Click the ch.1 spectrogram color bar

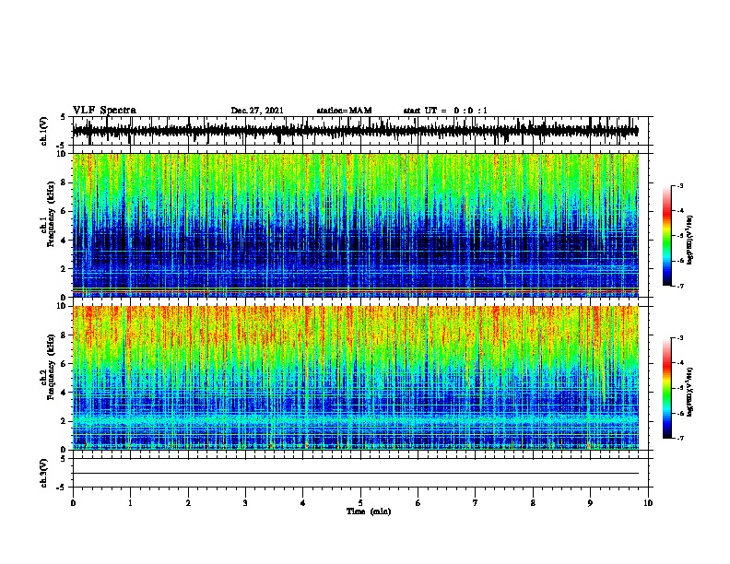point(666,236)
